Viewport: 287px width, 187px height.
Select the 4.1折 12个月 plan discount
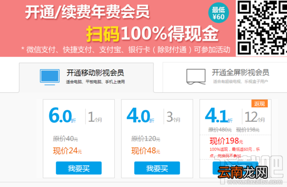(218, 116)
